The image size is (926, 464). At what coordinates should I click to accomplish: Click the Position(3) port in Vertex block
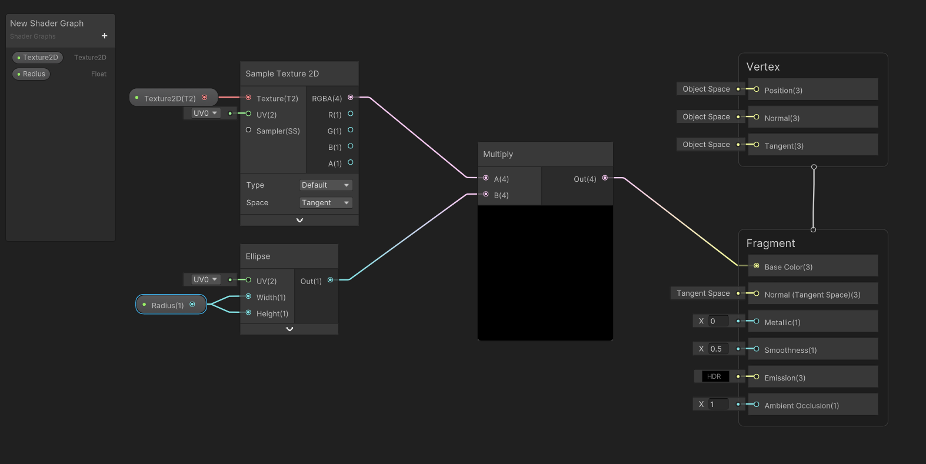click(757, 89)
